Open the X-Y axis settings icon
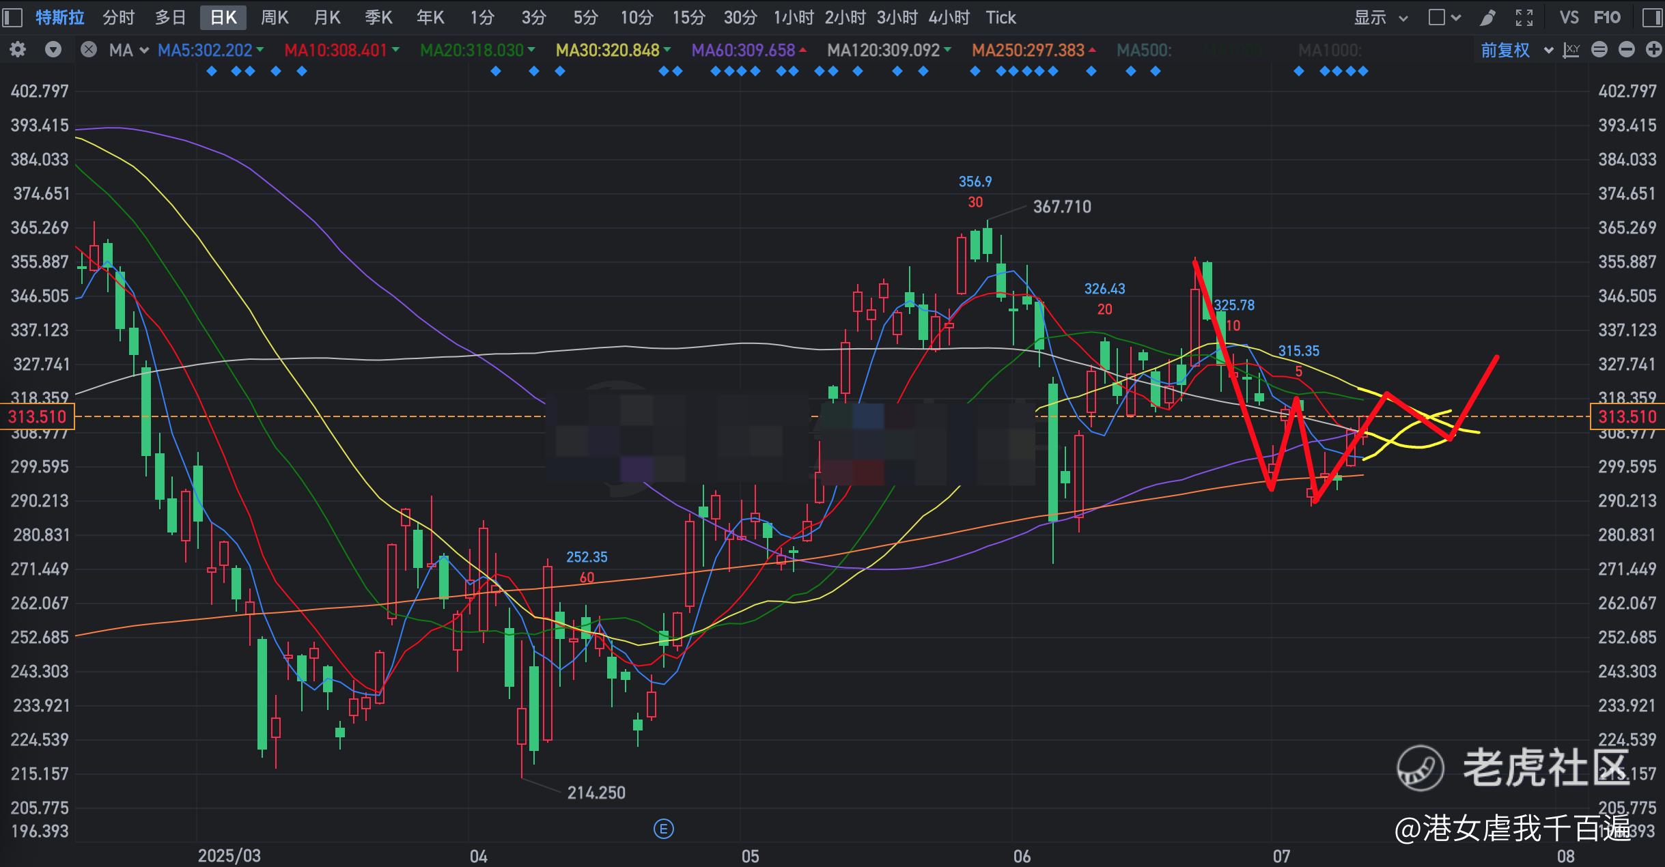 pyautogui.click(x=1571, y=50)
